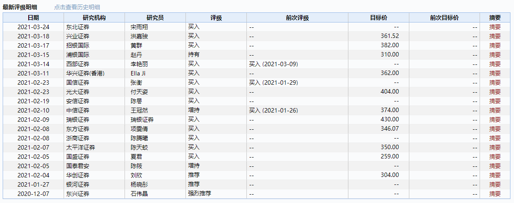The height and width of the screenshot is (203, 514).
Task: Select institution cell 招银国际
Action: click(78, 45)
